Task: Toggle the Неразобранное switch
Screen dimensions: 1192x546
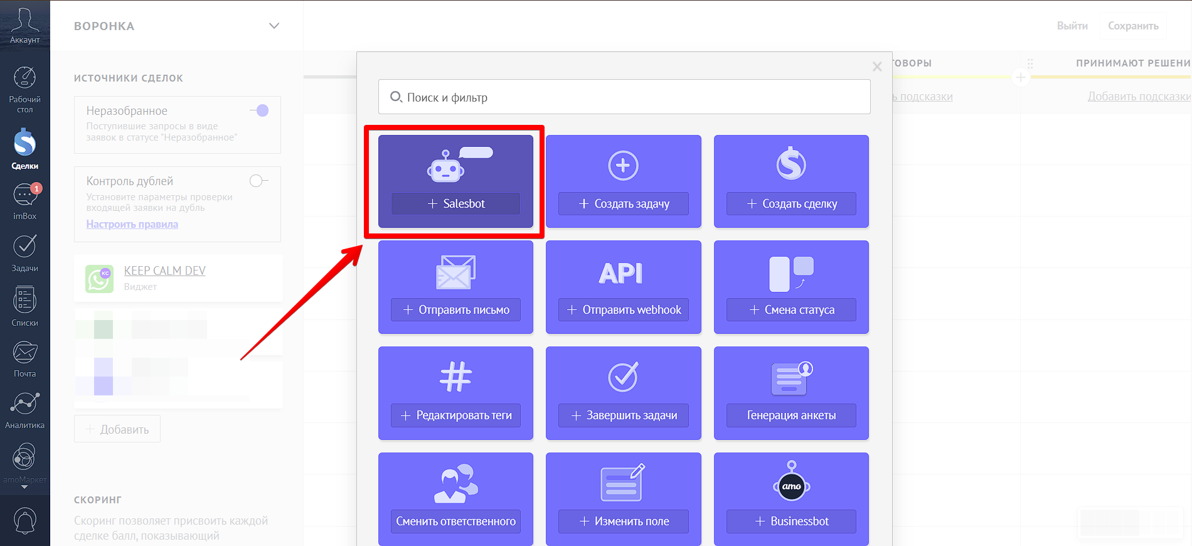Action: (259, 110)
